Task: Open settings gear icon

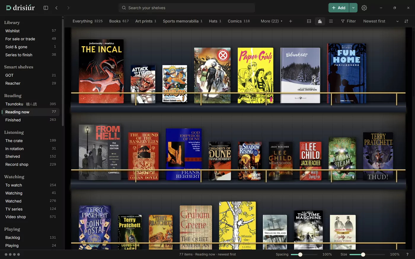Action: [x=364, y=8]
